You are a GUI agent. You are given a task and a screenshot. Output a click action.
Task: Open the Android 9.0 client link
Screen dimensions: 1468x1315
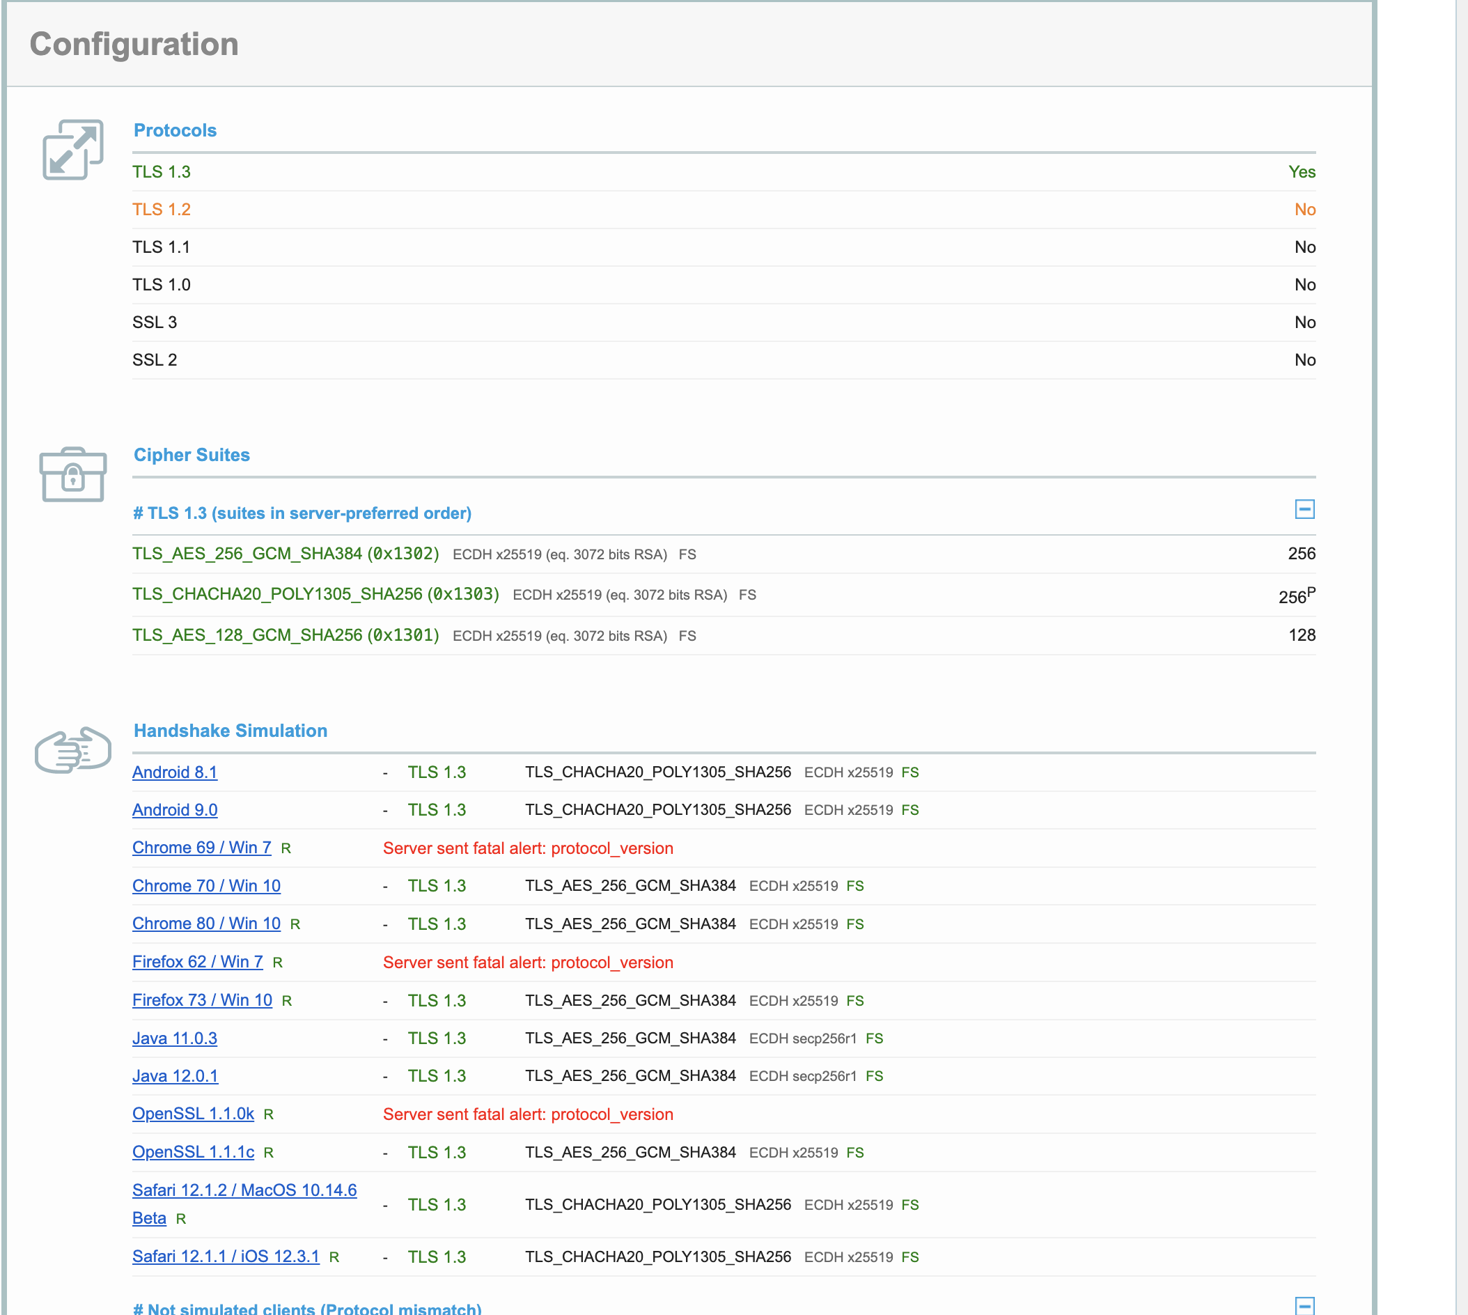175,810
